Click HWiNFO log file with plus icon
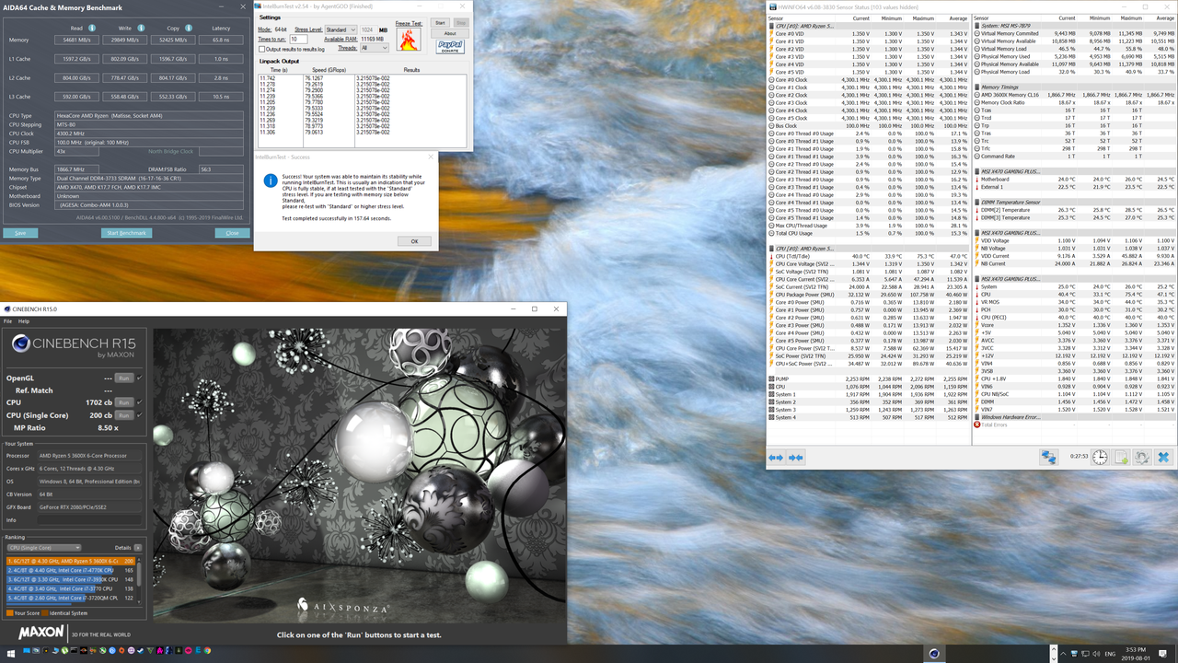The width and height of the screenshot is (1178, 663). click(1121, 458)
